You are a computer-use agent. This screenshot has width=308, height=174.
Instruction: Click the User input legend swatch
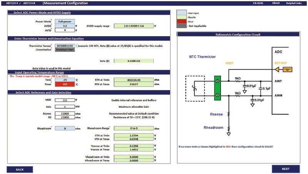tap(181, 13)
